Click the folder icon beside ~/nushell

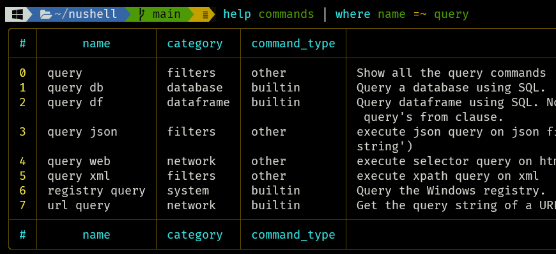(46, 15)
